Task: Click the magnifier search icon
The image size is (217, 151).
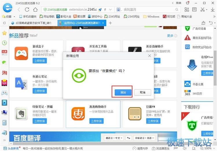Action: point(177,10)
